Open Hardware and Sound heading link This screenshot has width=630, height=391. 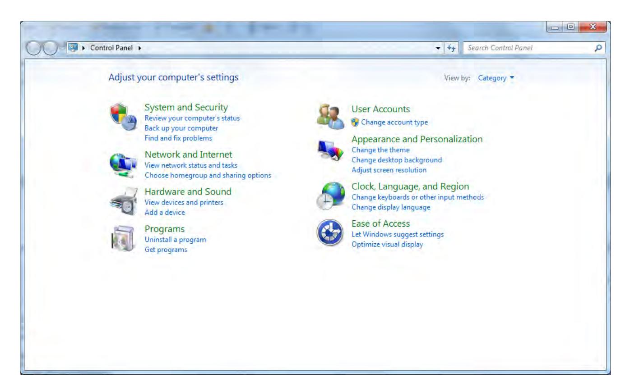point(188,191)
